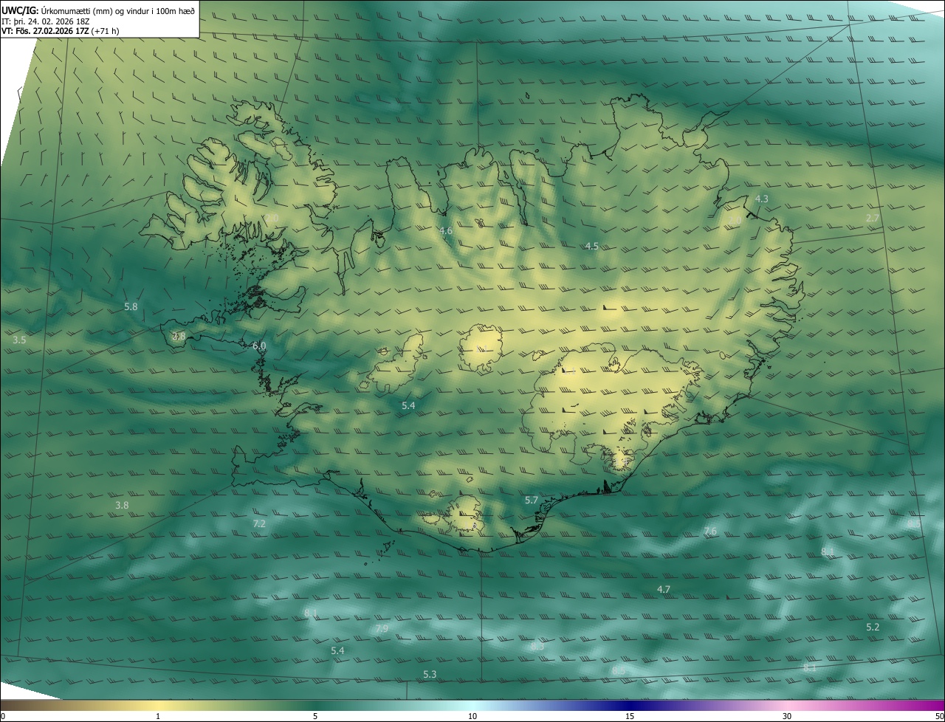Click the 5.3 value label on map

(x=430, y=675)
